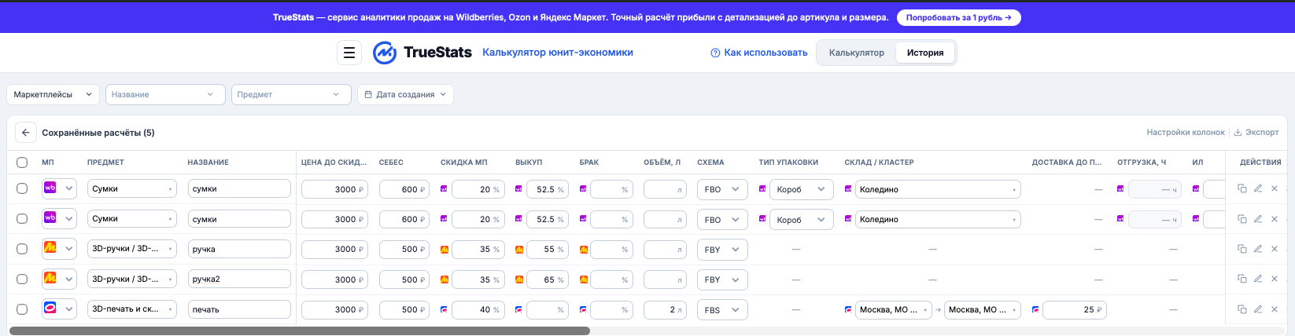The height and width of the screenshot is (336, 1295).
Task: Click the Yandex Market logo in ручка row
Action: (x=50, y=249)
